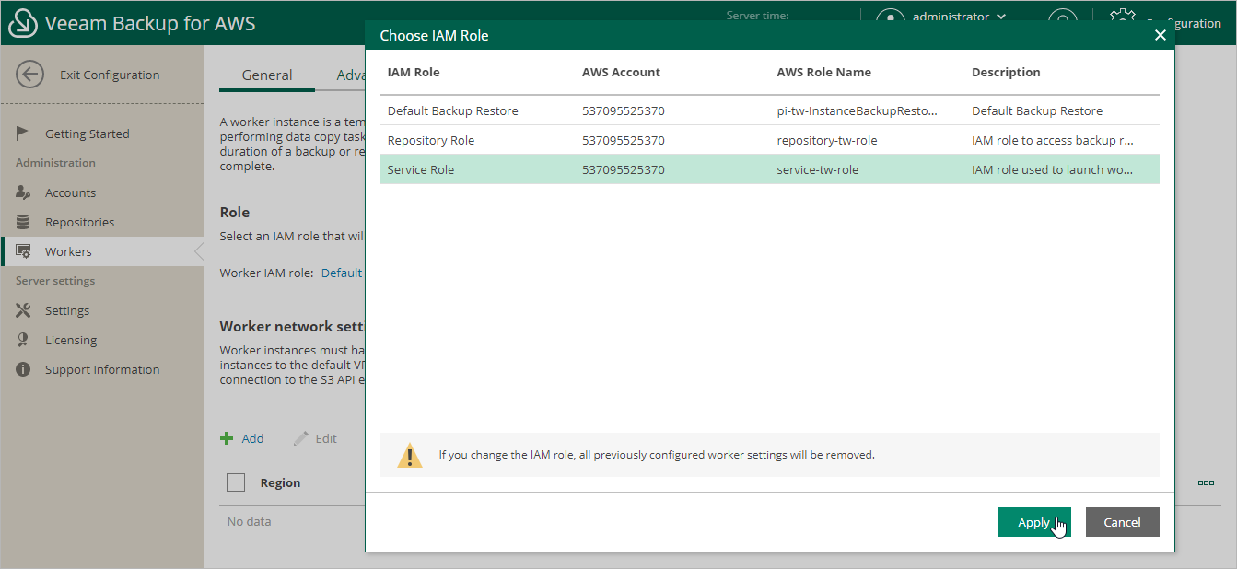Screen dimensions: 1237x569
Task: Click the Exit Configuration back arrow icon
Action: 29,75
